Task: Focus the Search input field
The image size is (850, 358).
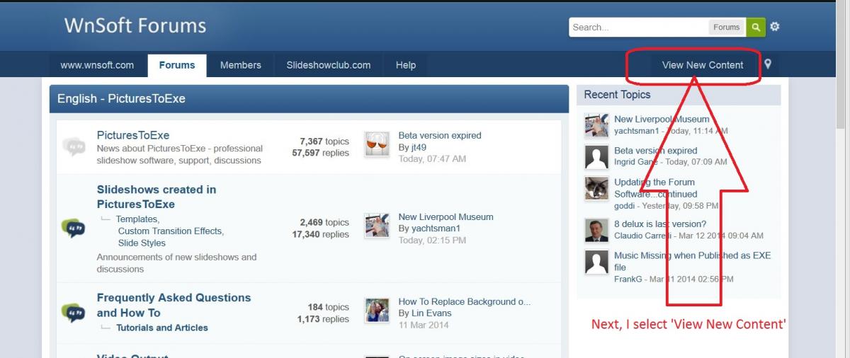Action: (639, 27)
